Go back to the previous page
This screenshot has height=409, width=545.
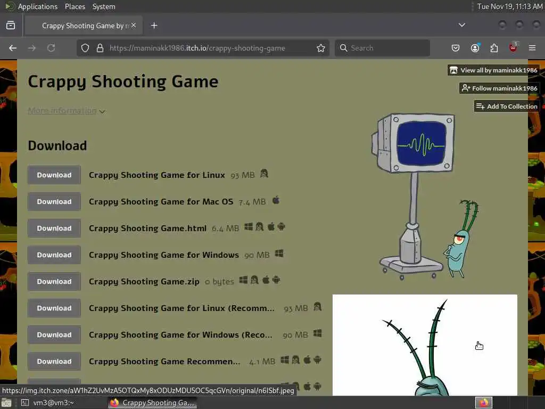pyautogui.click(x=13, y=48)
